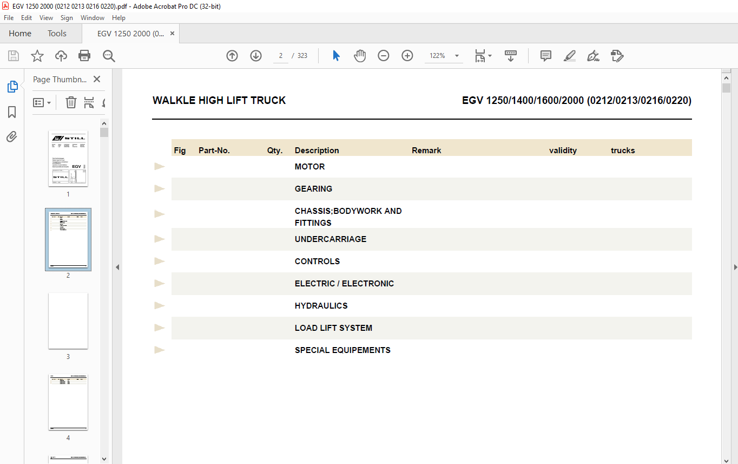The width and height of the screenshot is (738, 464).
Task: Expand the UNDERCARRIAGE section arrow
Action: click(159, 239)
